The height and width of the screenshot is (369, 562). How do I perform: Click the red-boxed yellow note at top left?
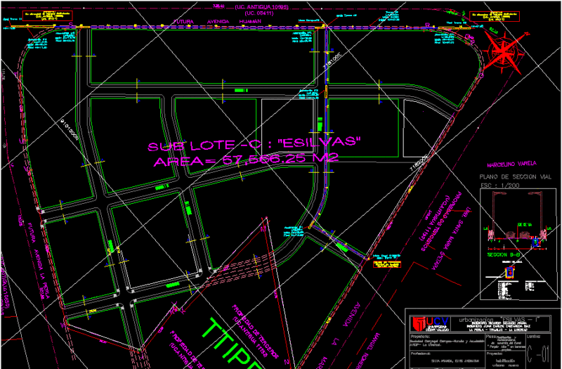[x=48, y=16]
